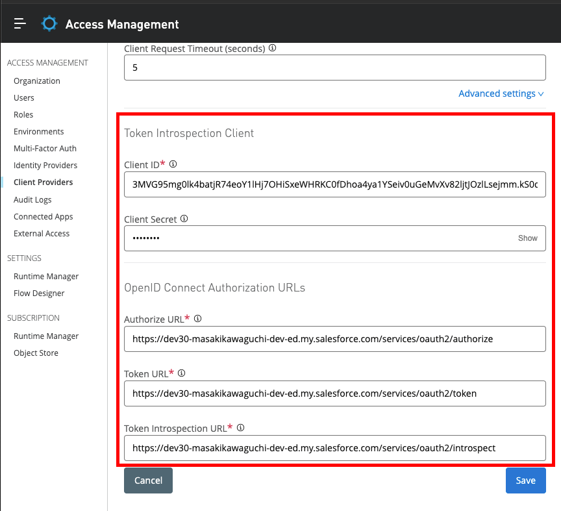The width and height of the screenshot is (561, 511).
Task: Click info icon next to Client Secret
Action: (x=184, y=219)
